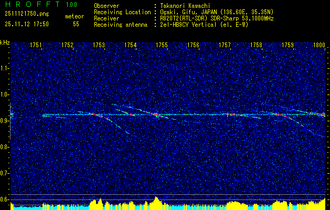This screenshot has width=330, height=210.
Task: Click the 0.8 frequency axis label
Action: point(4,147)
